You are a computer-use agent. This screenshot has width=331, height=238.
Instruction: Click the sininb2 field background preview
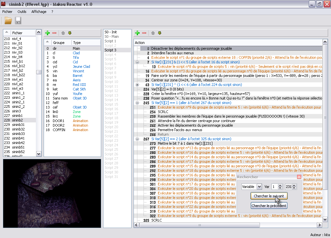pos(52,193)
